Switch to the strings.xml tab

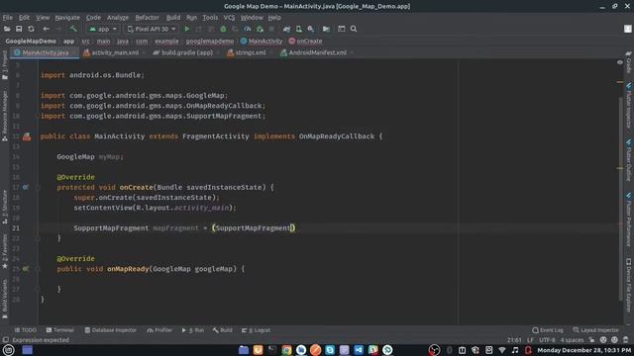tap(247, 52)
